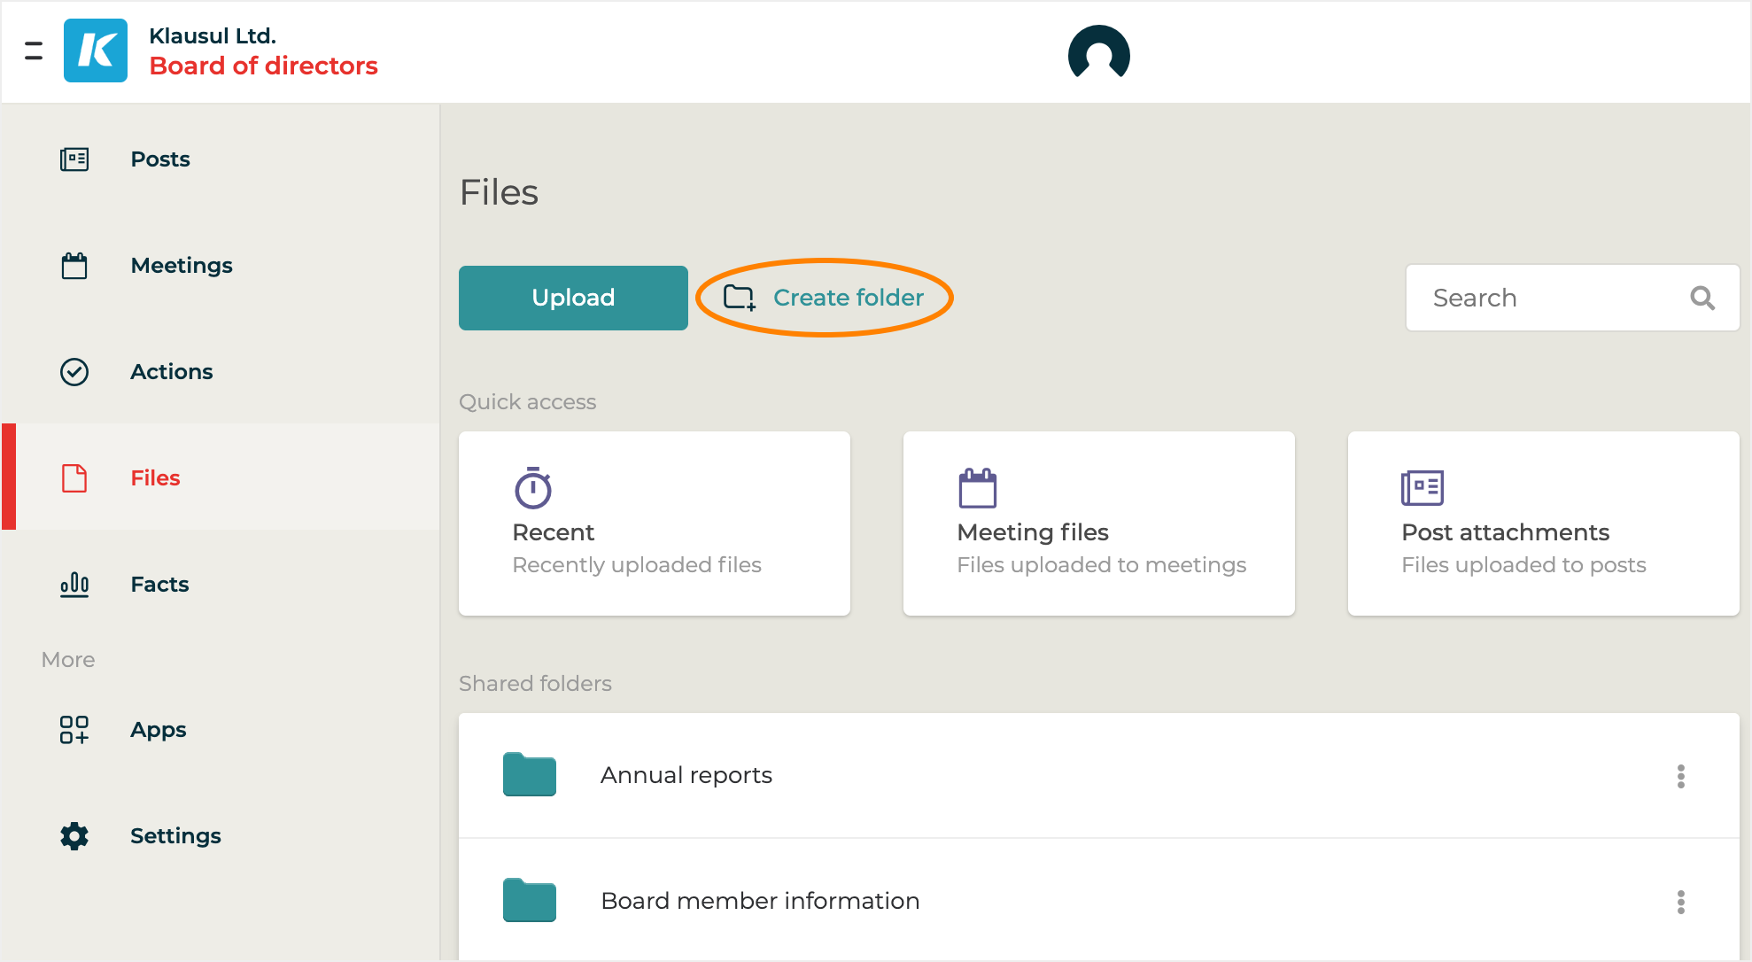Open the user profile avatar
This screenshot has height=962, width=1752.
[x=1098, y=53]
